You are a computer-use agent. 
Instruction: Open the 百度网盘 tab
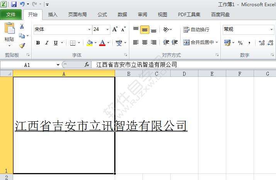pyautogui.click(x=220, y=15)
